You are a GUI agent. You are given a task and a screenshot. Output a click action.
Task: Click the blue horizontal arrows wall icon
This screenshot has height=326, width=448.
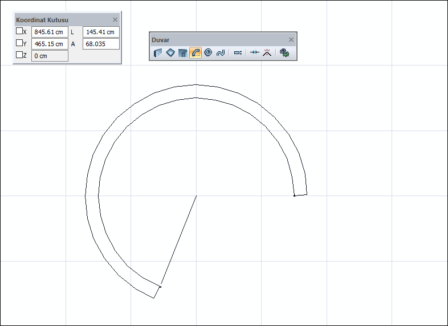pos(255,53)
